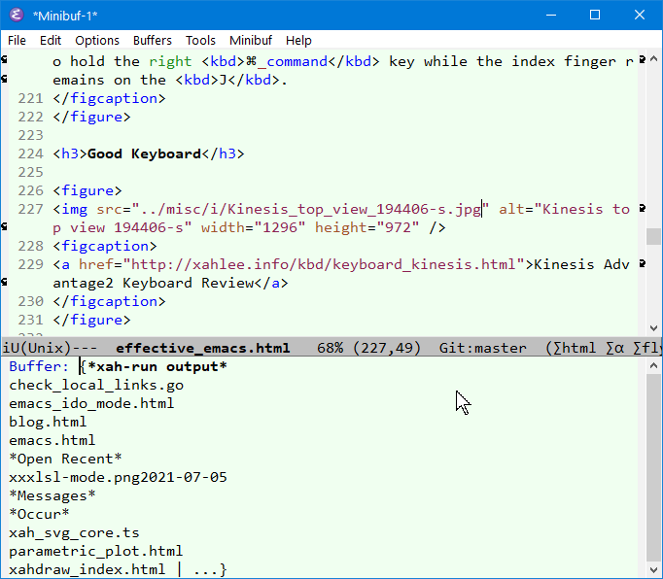This screenshot has height=579, width=663.
Task: Click the opening figure tag on line 226
Action: [x=87, y=190]
